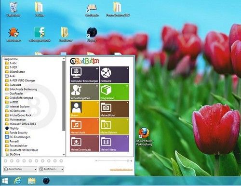Open the ImTOO folder
This screenshot has height=186, width=241.
(12, 102)
